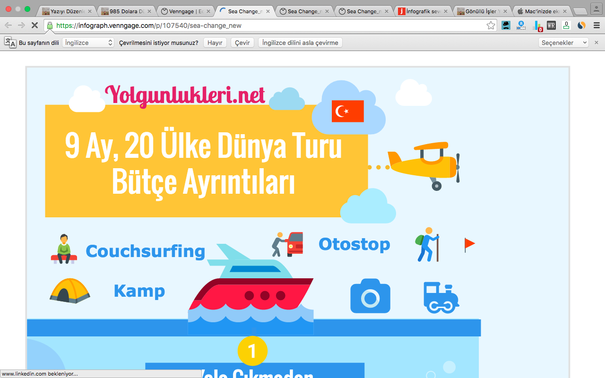Viewport: 605px width, 378px height.
Task: Expand the Seçenekler options dropdown
Action: (563, 43)
